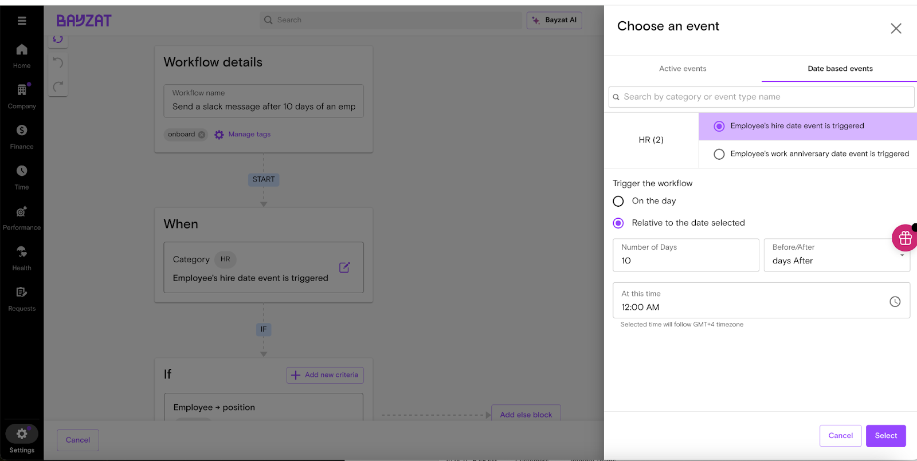Click the clock icon in time field
The image size is (917, 461).
point(895,302)
